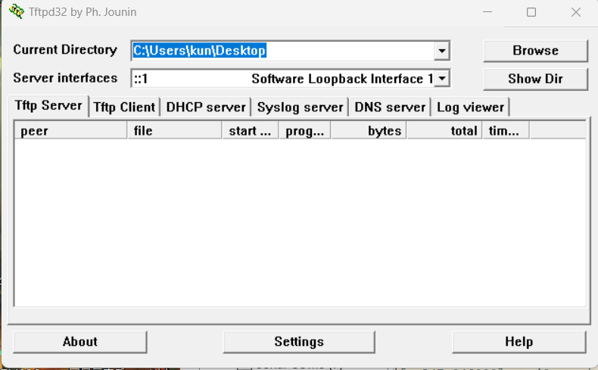Expand the Server interfaces dropdown arrow
Image resolution: width=598 pixels, height=370 pixels.
[x=441, y=79]
